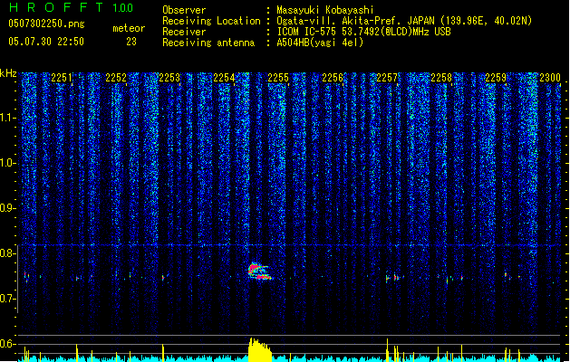Click the 0.7 kHz axis tick label
This screenshot has width=570, height=362.
click(x=7, y=299)
